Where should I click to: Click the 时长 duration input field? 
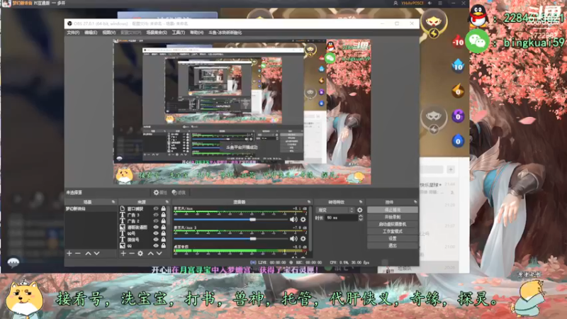tap(341, 218)
